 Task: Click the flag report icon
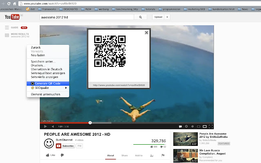pos(163,155)
